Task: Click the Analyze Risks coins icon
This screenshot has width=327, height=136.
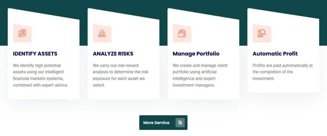Action: pyautogui.click(x=102, y=33)
